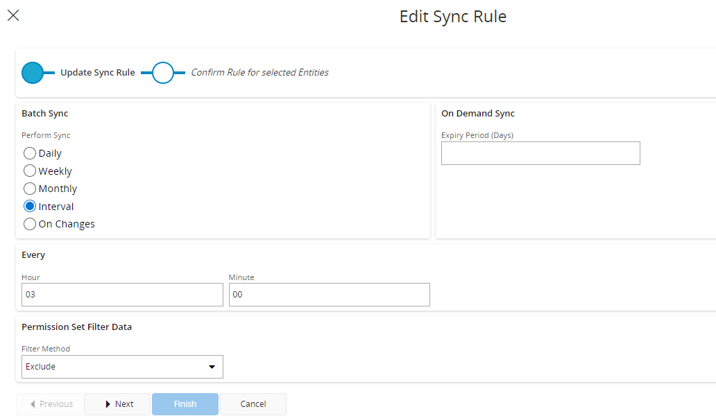This screenshot has width=716, height=416.
Task: Click the Filter Method dropdown arrow
Action: tap(212, 367)
